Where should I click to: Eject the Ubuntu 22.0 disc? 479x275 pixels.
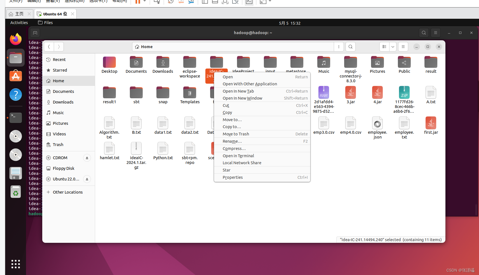coord(87,179)
